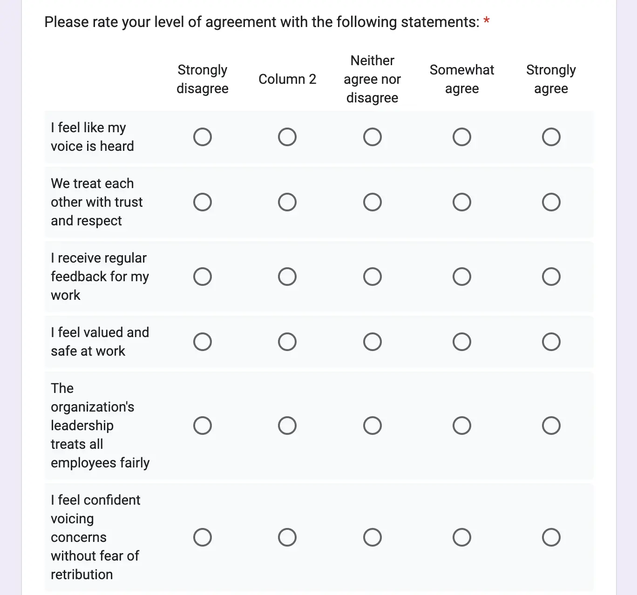Select Somewhat agree for 'valued and safe at work'

pos(462,342)
